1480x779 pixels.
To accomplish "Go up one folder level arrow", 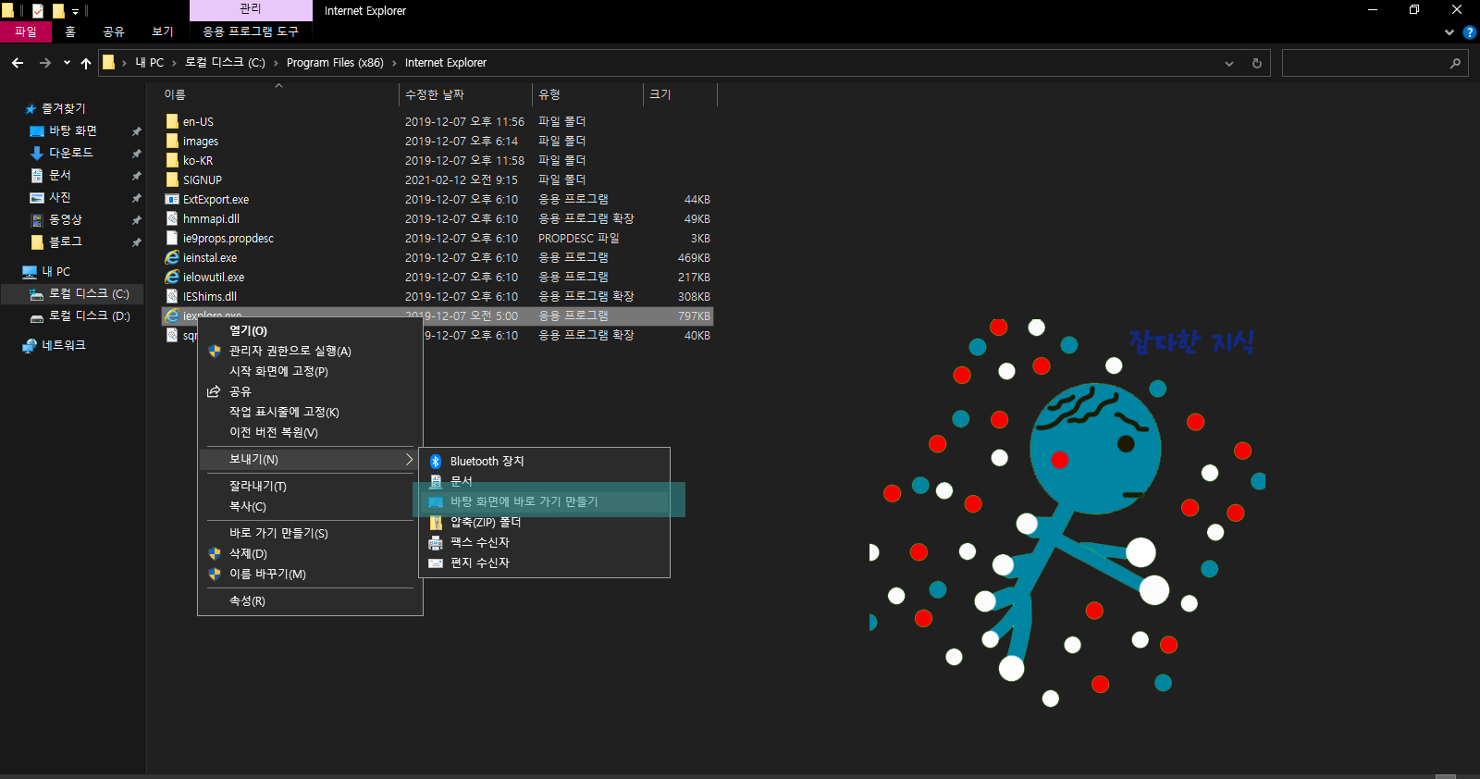I will tap(86, 63).
